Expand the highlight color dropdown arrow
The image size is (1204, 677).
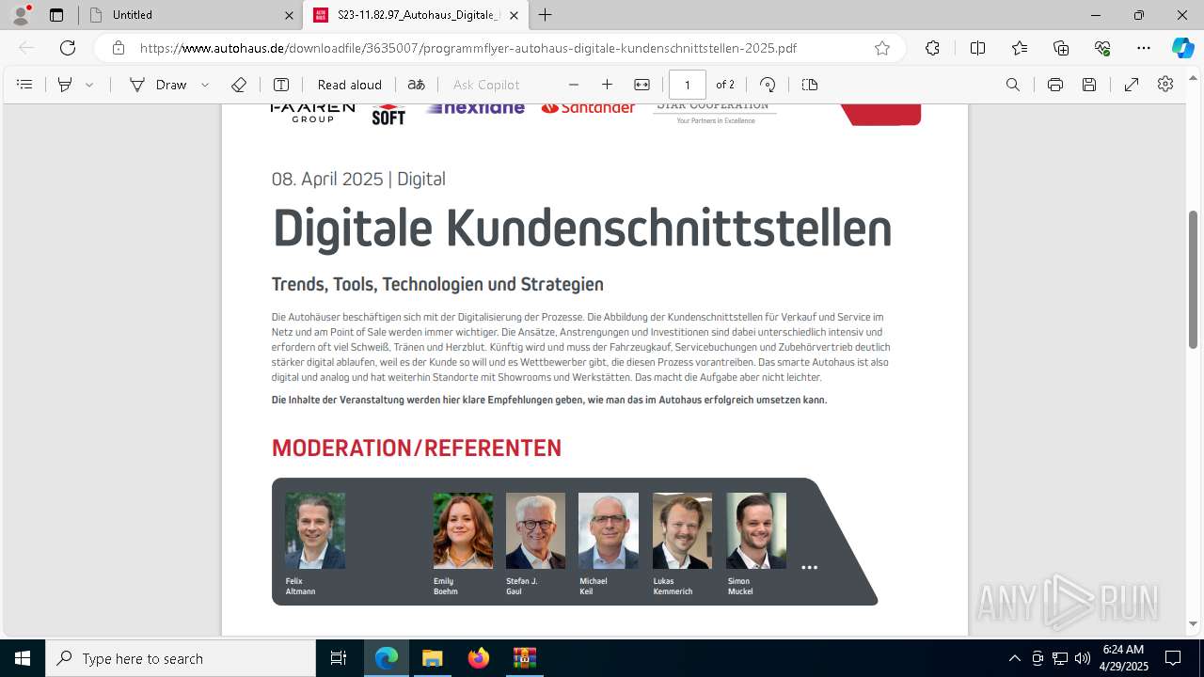(89, 85)
